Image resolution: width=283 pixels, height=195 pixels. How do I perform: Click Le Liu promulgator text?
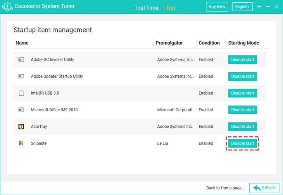click(162, 143)
